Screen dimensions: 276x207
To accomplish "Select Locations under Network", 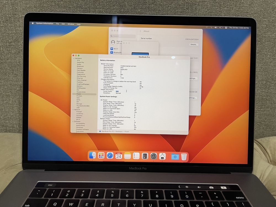I will click(x=79, y=113).
